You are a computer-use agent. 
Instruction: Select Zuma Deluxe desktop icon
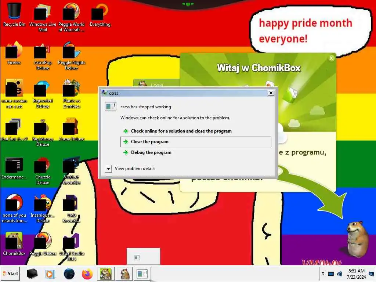pyautogui.click(x=71, y=129)
